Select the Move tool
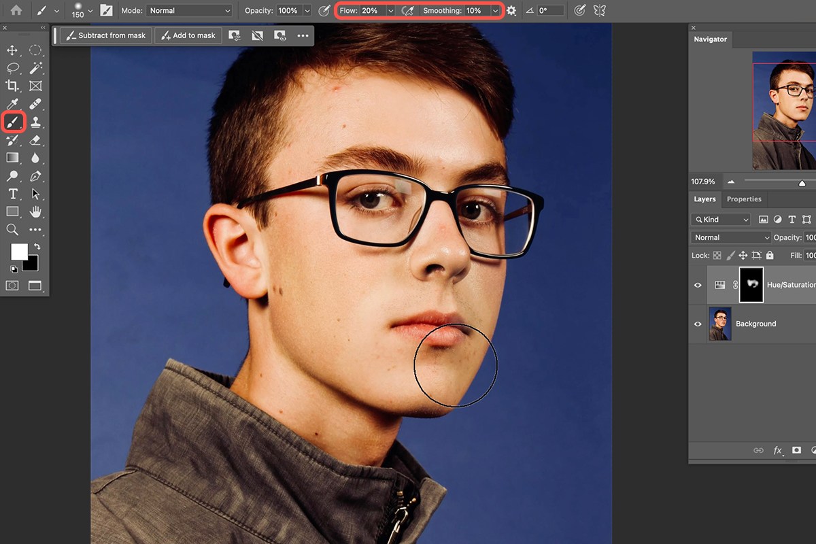The width and height of the screenshot is (816, 544). (x=12, y=50)
